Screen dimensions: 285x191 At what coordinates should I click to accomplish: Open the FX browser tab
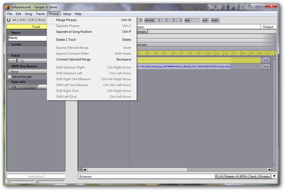(219, 176)
